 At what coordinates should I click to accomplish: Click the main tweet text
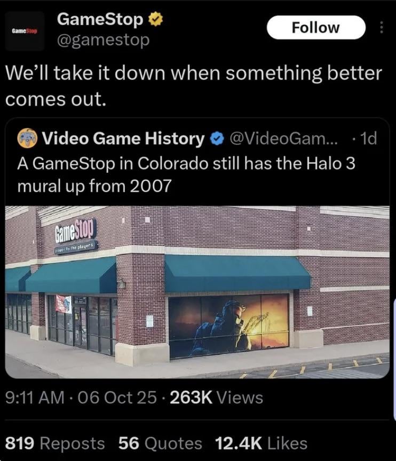click(x=194, y=86)
